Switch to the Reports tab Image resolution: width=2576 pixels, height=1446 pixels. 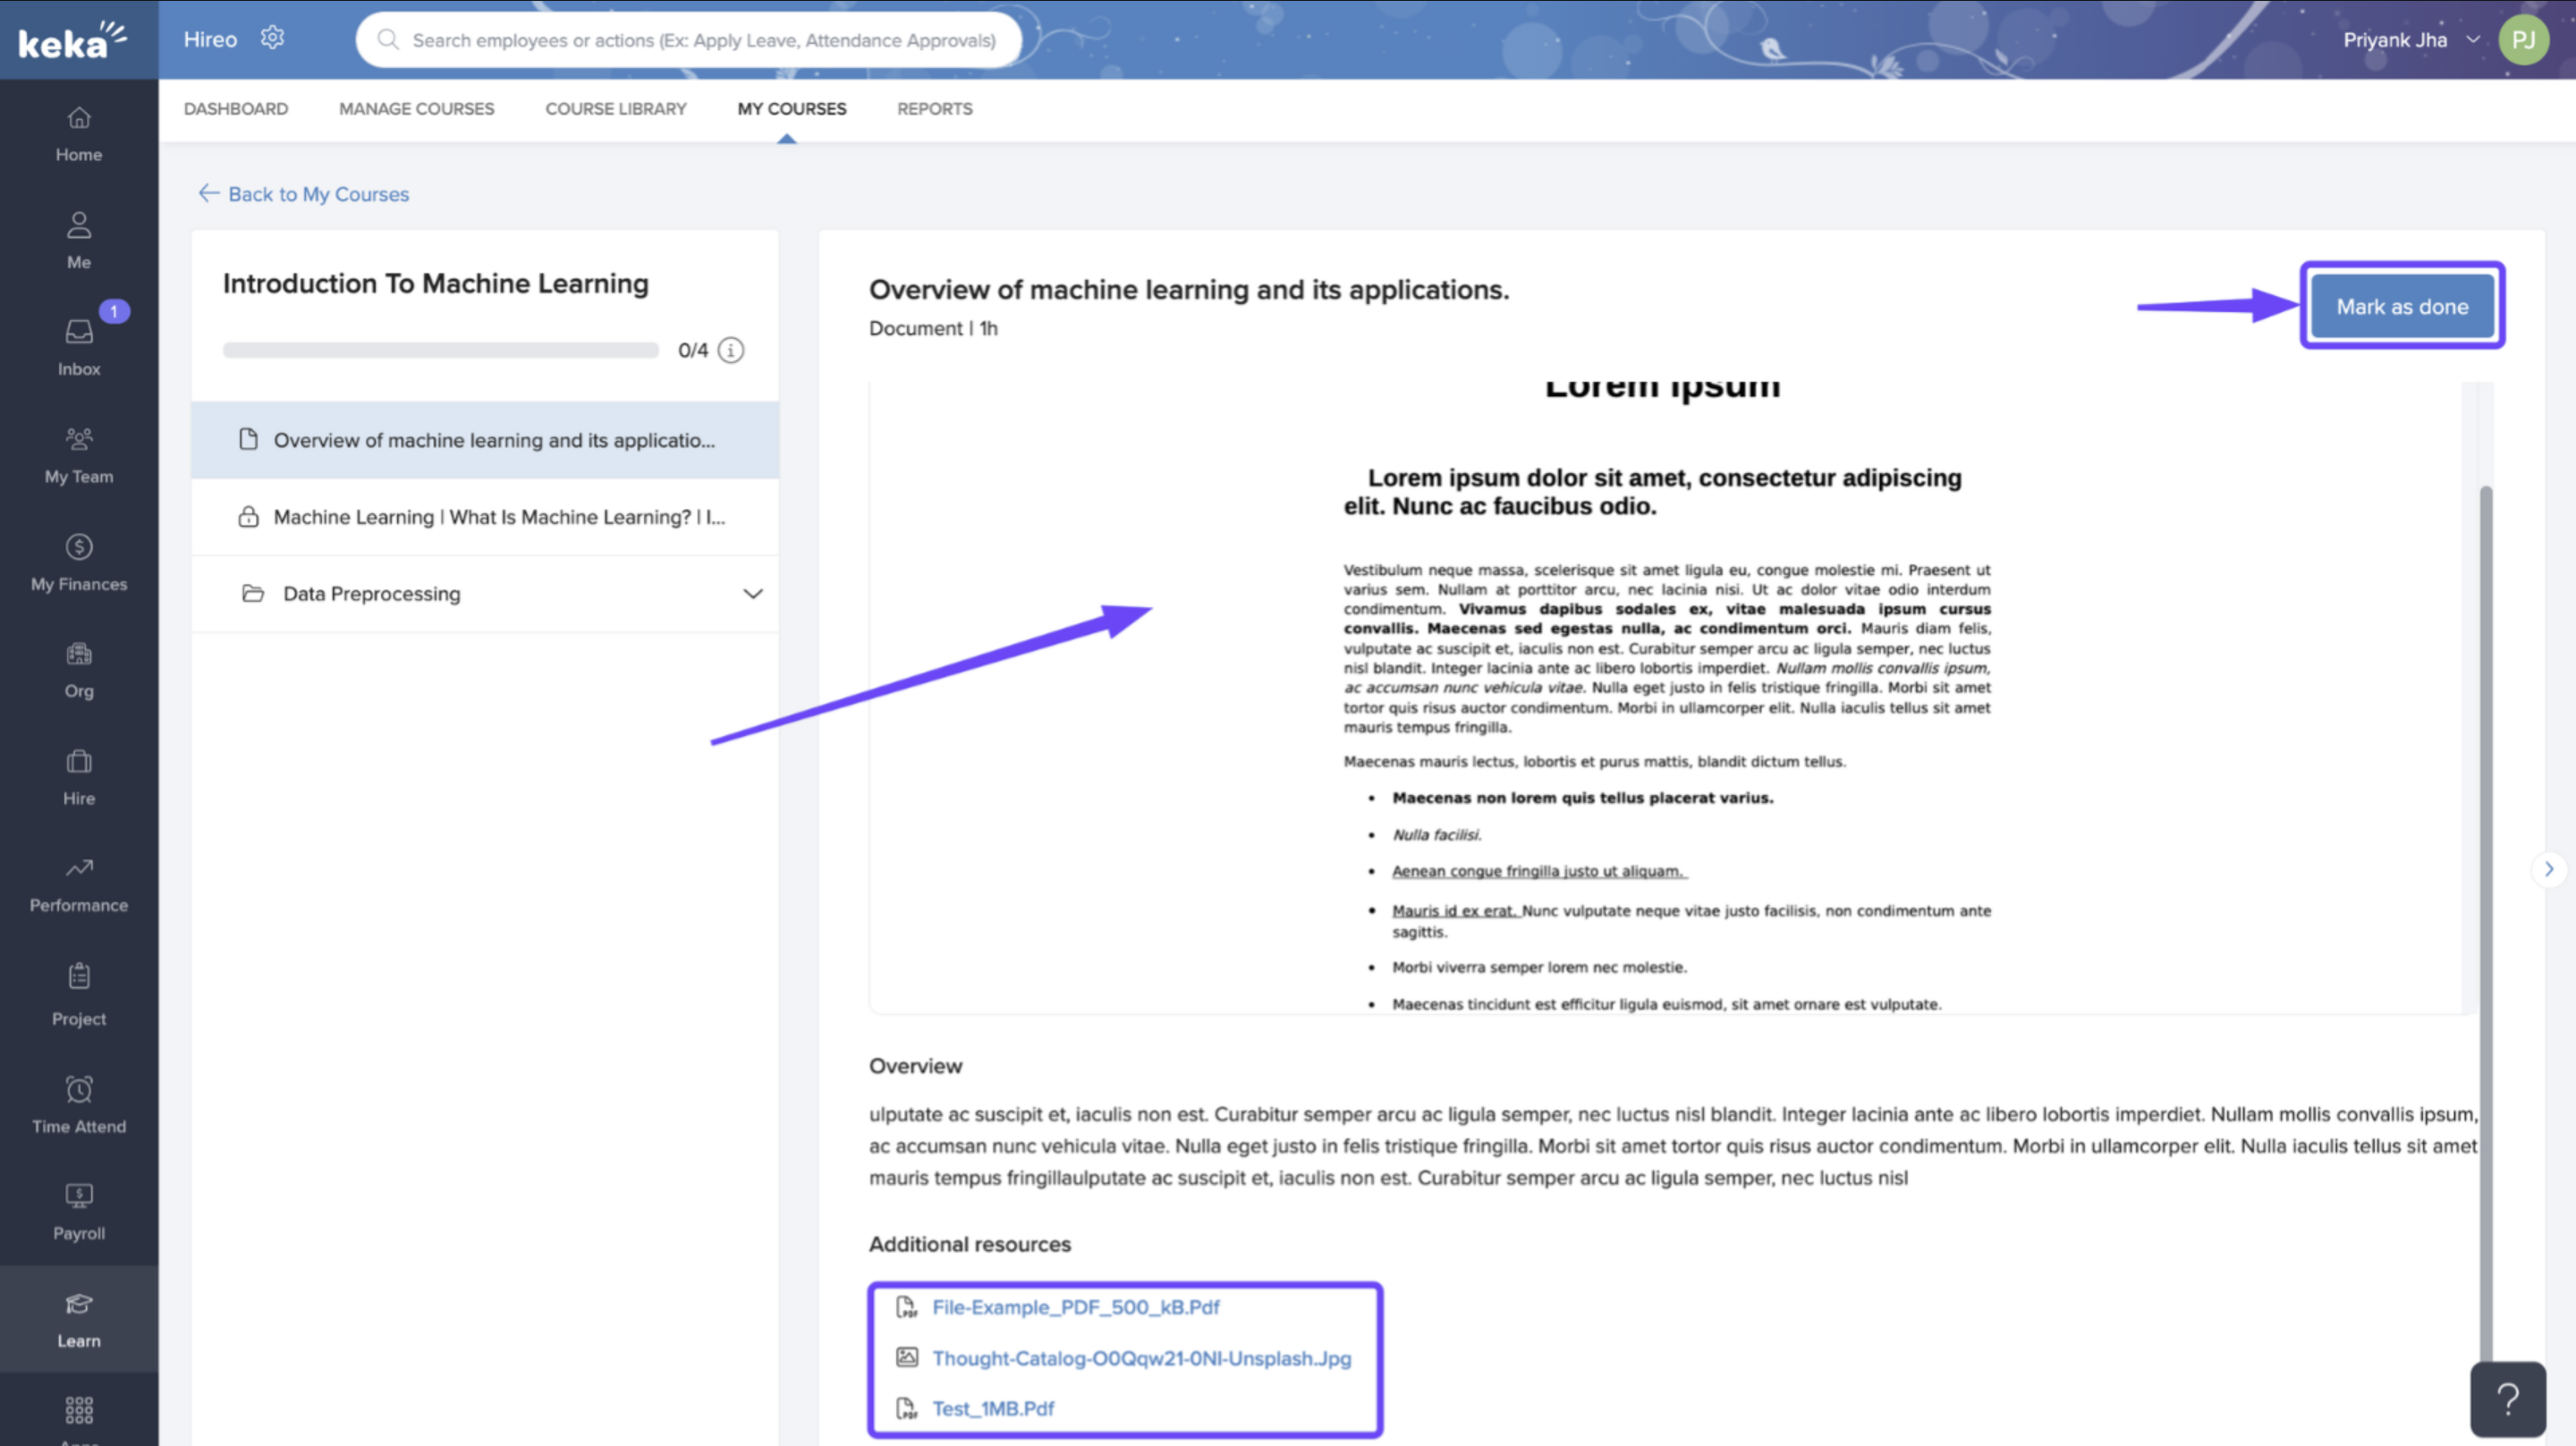click(934, 108)
